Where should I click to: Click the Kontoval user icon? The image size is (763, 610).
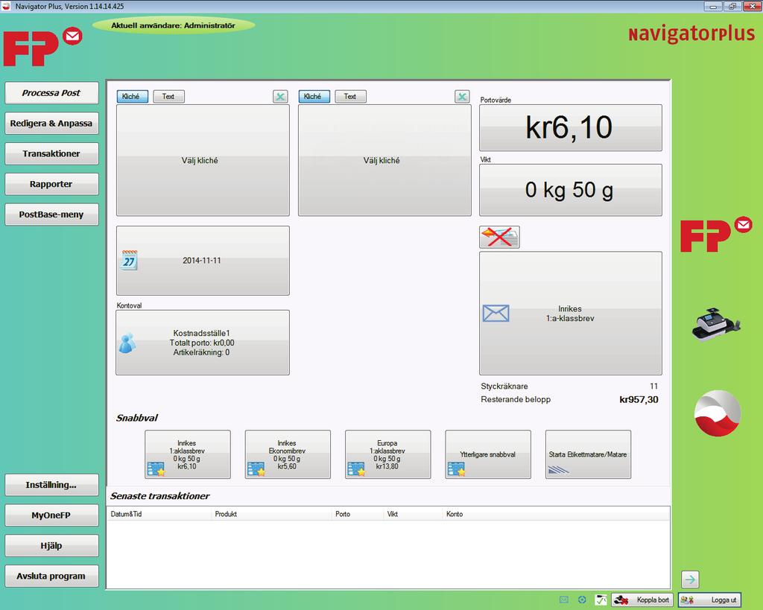click(x=127, y=343)
